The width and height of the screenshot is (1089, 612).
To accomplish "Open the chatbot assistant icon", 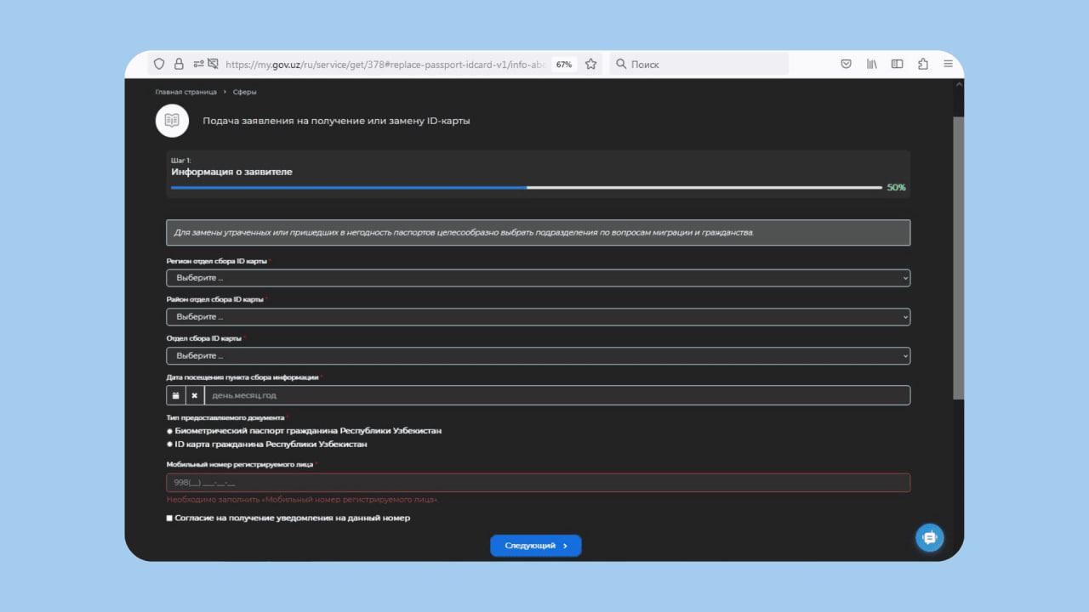I will click(x=929, y=537).
